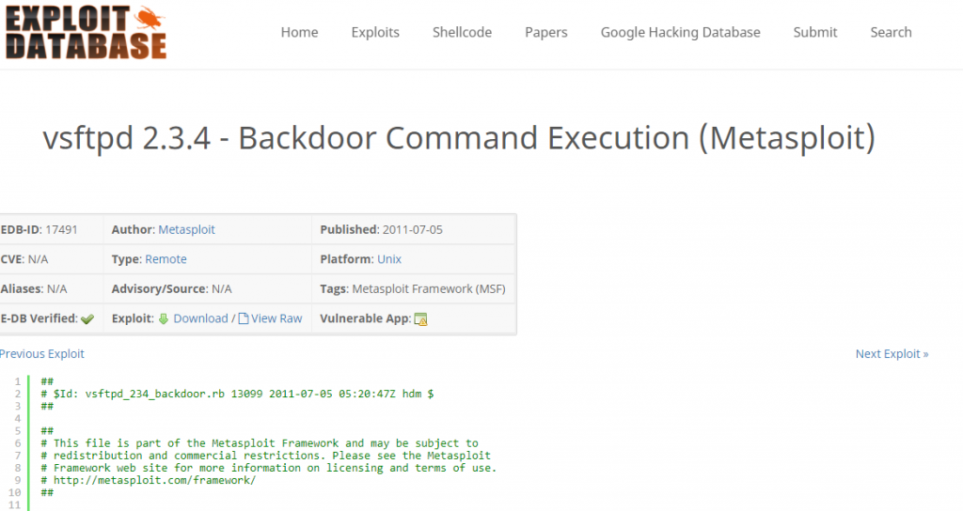Click the code line 'This file is part of the Metasploit Framework'
963x511 pixels.
tap(260, 443)
